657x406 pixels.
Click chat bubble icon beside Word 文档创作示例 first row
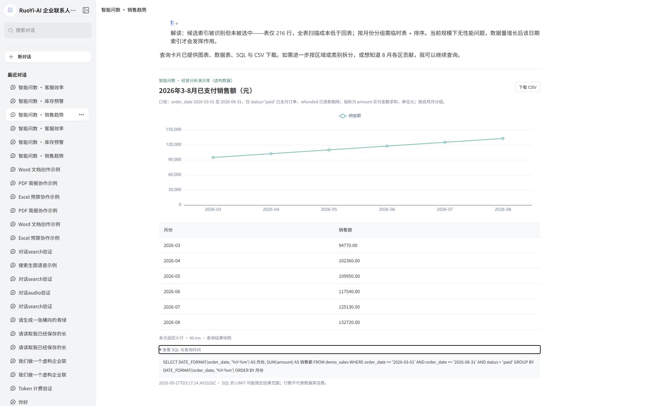click(x=13, y=170)
